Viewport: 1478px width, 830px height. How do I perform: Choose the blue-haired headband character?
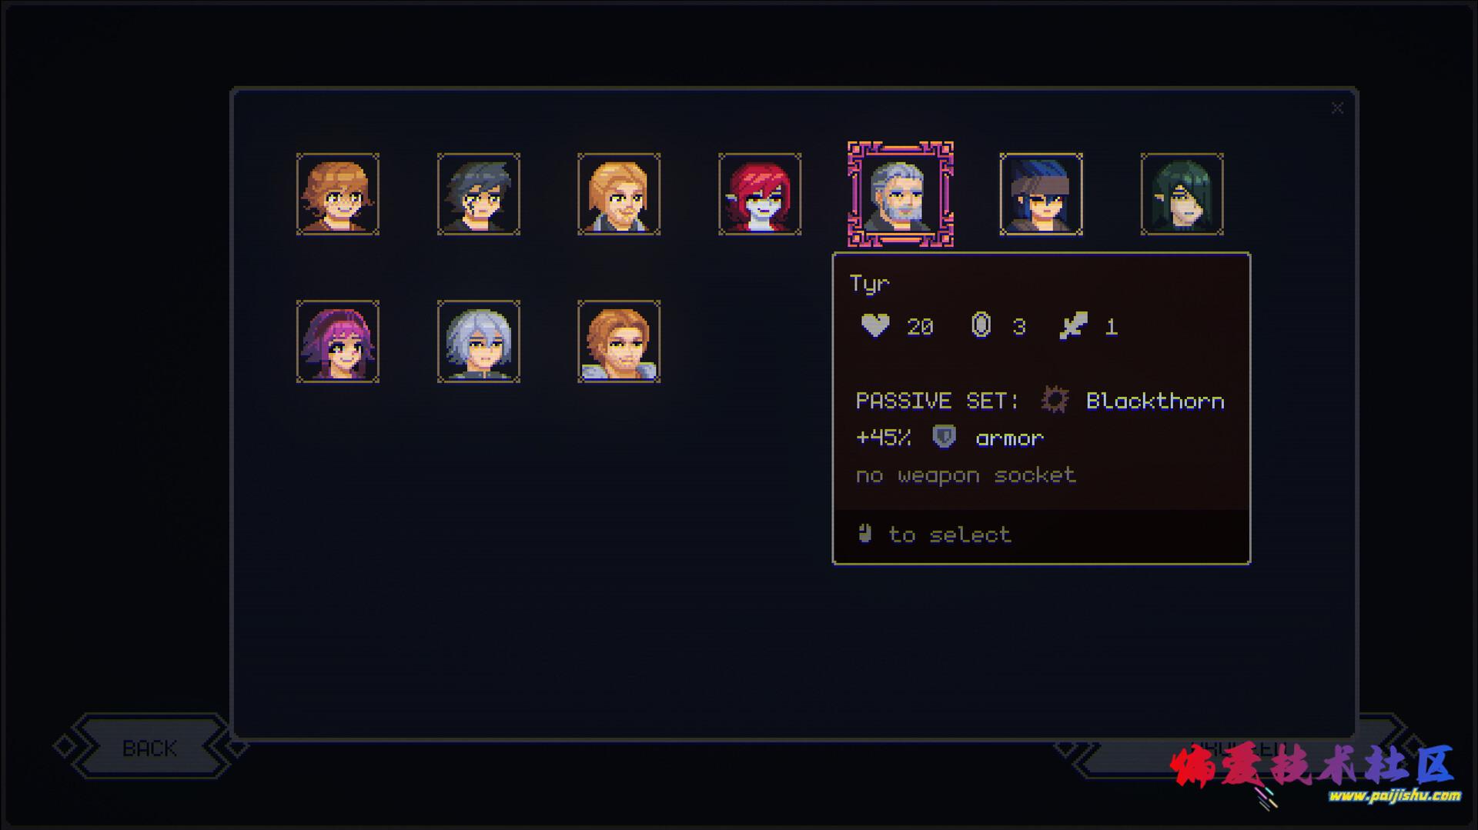pos(1041,194)
